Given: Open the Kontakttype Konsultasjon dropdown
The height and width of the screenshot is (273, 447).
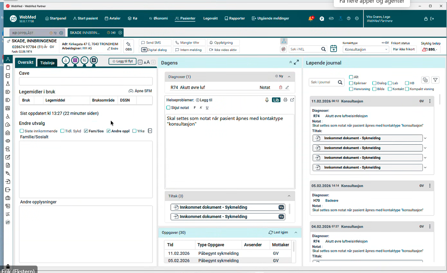Looking at the screenshot, I should [x=386, y=49].
